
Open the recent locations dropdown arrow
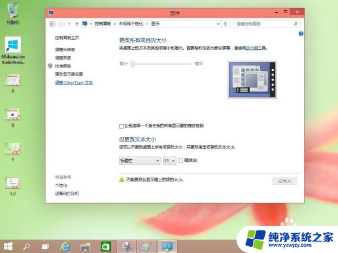[70, 24]
